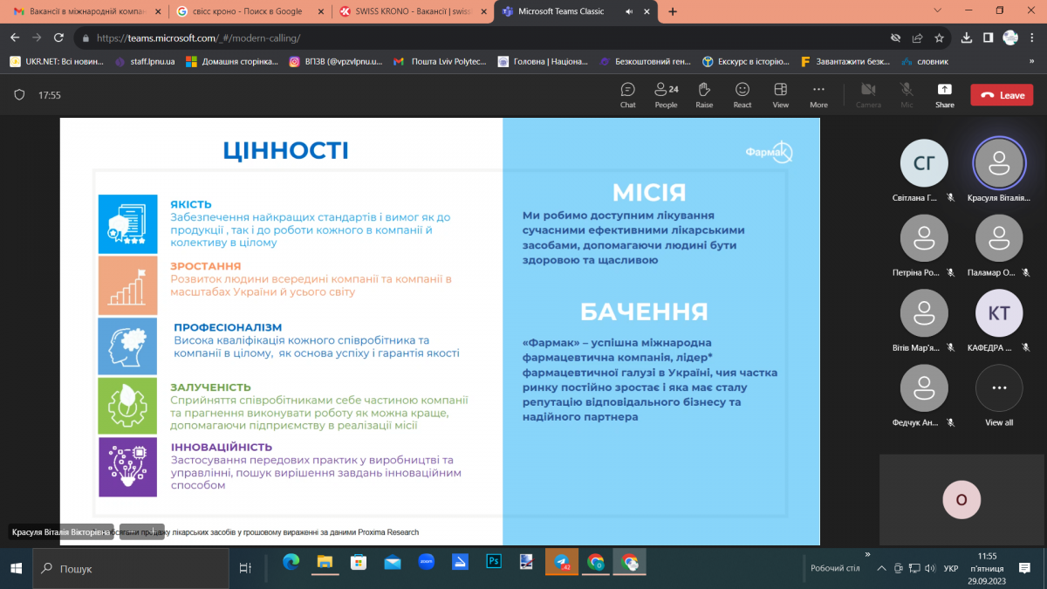The image size is (1047, 589).
Task: Raise your hand in the meeting
Action: (704, 94)
